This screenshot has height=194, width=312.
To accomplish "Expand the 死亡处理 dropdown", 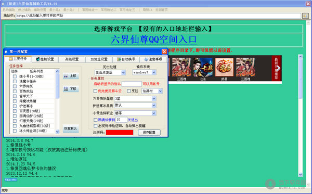I will coord(123,72).
